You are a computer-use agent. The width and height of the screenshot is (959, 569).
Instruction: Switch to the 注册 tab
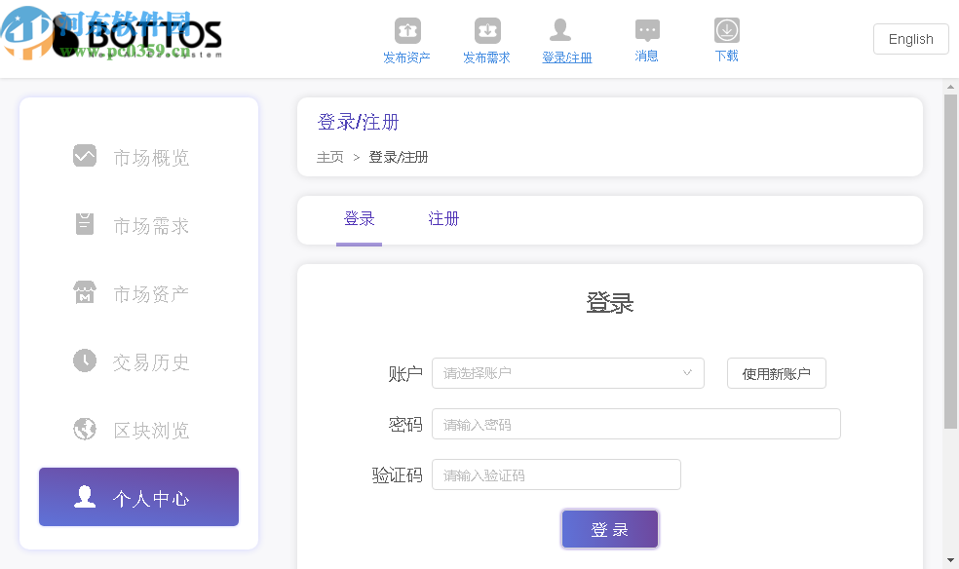(x=443, y=218)
